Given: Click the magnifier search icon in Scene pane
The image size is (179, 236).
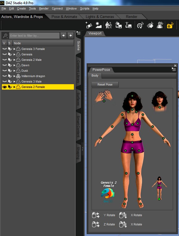Looking at the screenshot, I should click(x=5, y=36).
